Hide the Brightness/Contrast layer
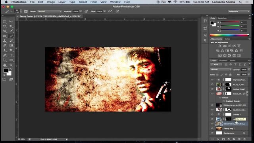Screen dimensions: 254x143 tap(212, 79)
